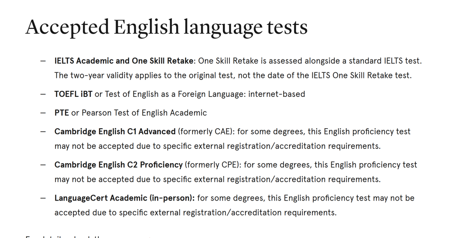Select the bold "TOEFL iBT" term
464x238 pixels.
pyautogui.click(x=73, y=94)
